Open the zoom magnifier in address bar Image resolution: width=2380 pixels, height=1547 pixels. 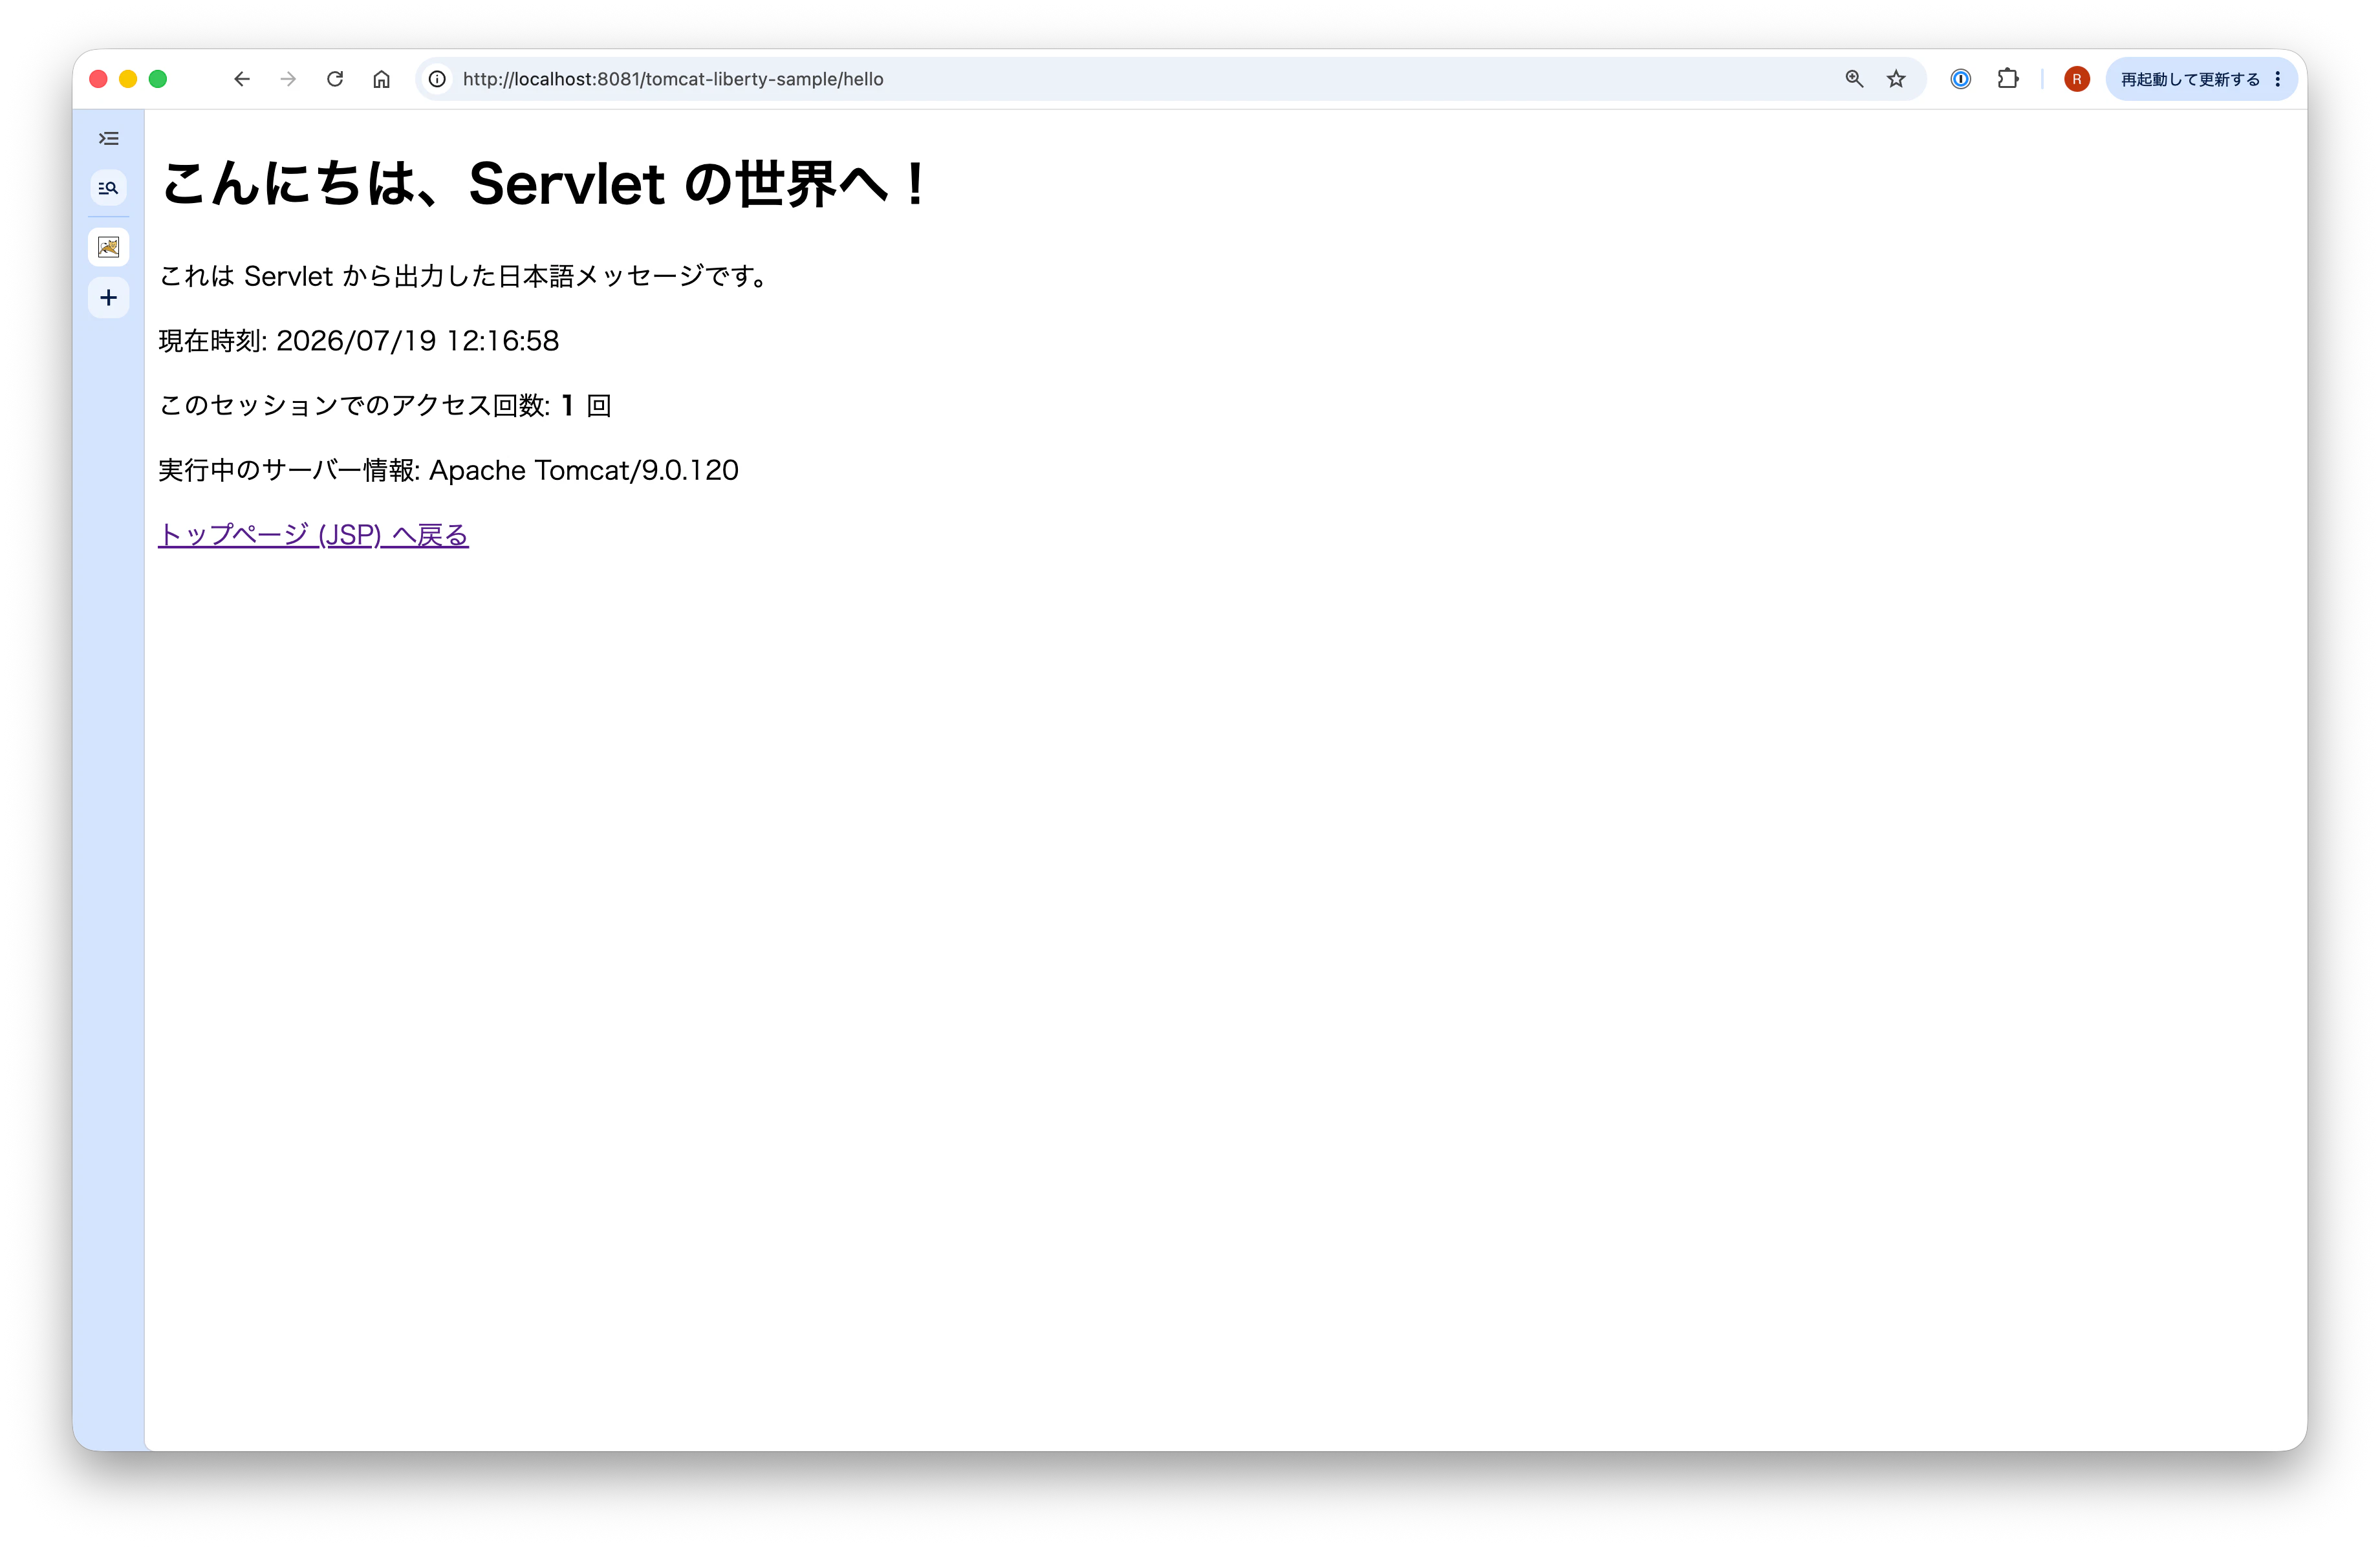click(1854, 79)
